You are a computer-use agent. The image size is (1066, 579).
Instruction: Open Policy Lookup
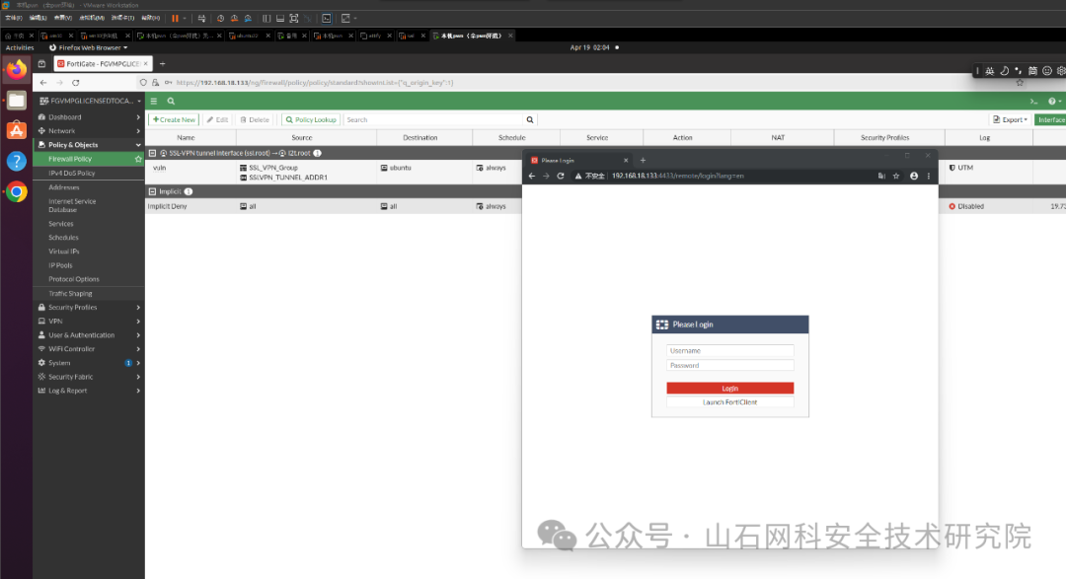point(311,119)
